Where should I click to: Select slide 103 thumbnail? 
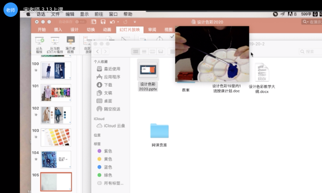click(56, 137)
